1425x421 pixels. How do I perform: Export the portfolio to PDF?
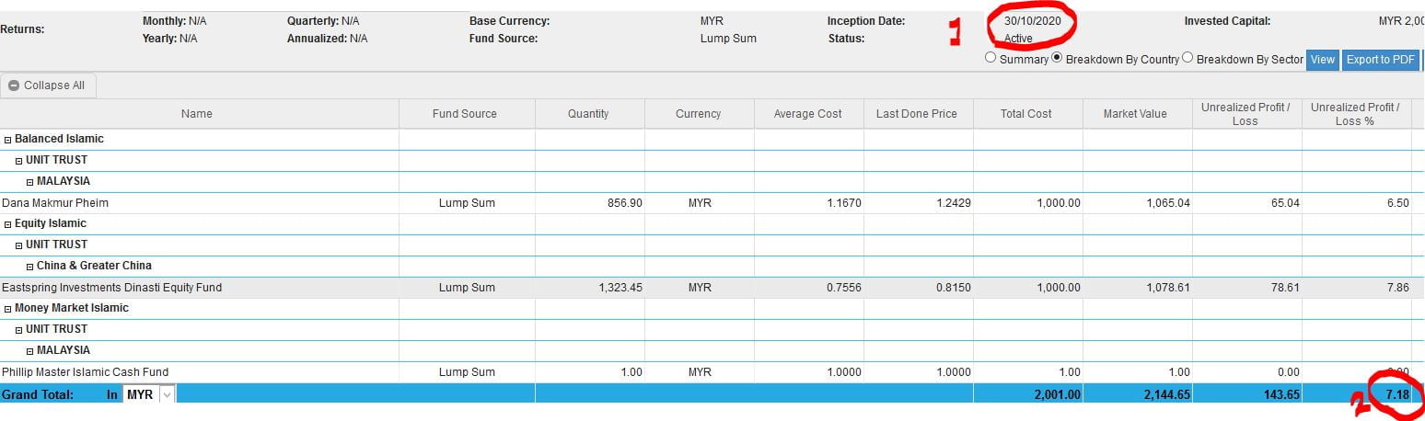[x=1379, y=60]
